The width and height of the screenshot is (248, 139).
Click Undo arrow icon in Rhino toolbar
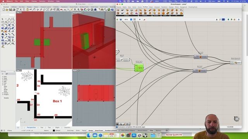31,10
